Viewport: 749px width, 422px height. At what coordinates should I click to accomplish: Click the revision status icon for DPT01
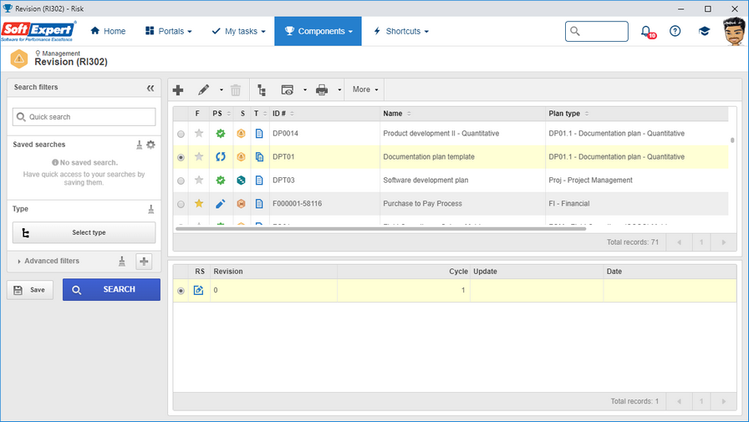pyautogui.click(x=220, y=156)
